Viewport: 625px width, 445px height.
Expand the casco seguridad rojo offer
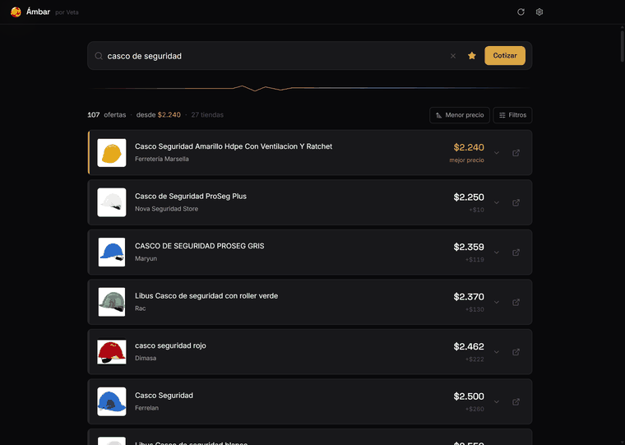tap(497, 352)
